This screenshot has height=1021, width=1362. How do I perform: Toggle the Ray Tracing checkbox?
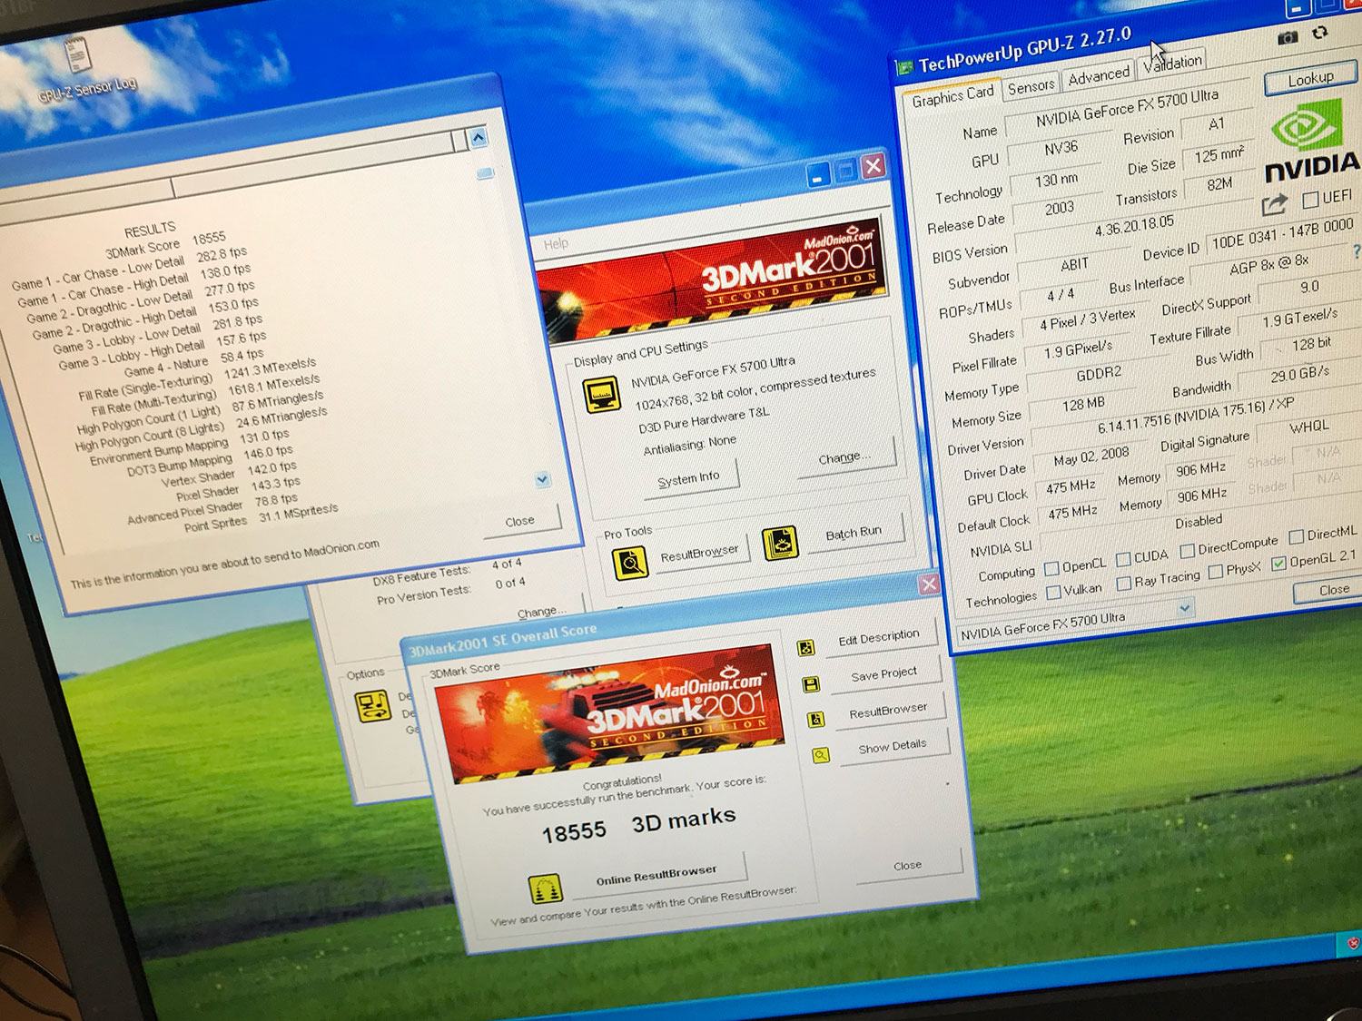1124,583
